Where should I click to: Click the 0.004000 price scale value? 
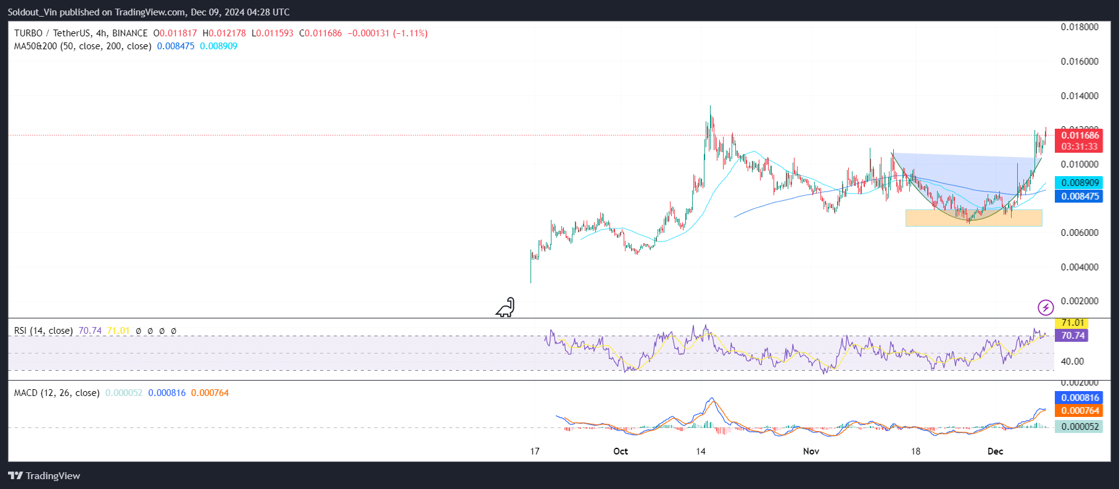click(1080, 267)
